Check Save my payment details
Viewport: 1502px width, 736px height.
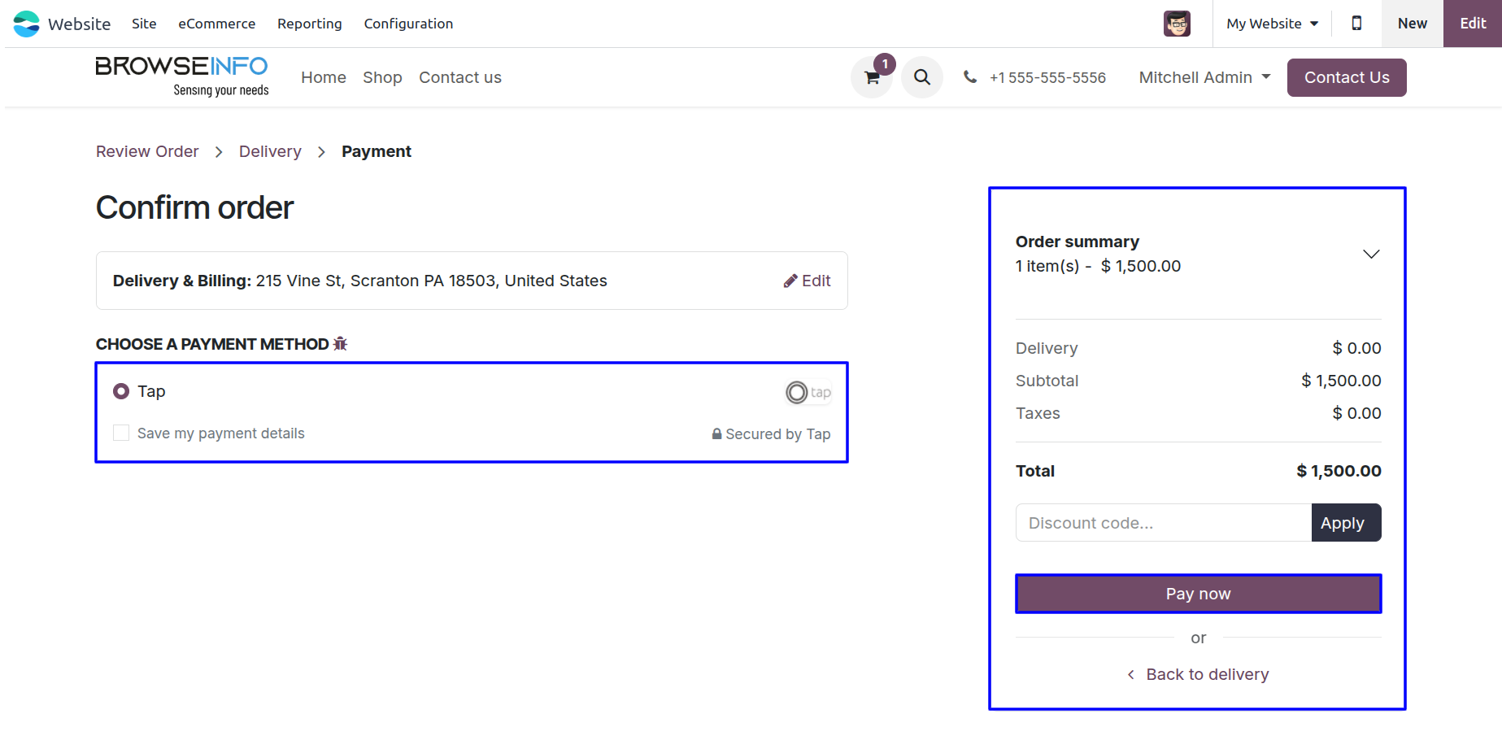pyautogui.click(x=121, y=433)
